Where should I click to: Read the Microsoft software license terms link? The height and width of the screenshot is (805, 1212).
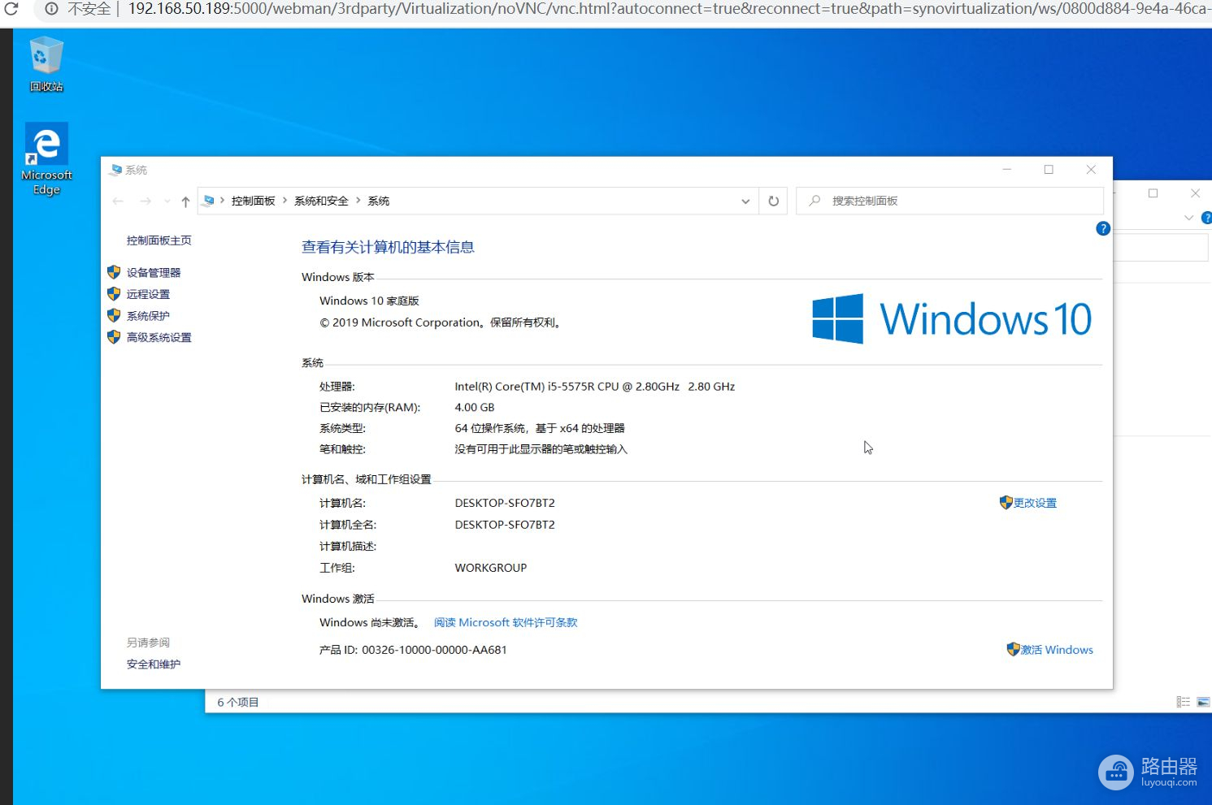point(505,622)
